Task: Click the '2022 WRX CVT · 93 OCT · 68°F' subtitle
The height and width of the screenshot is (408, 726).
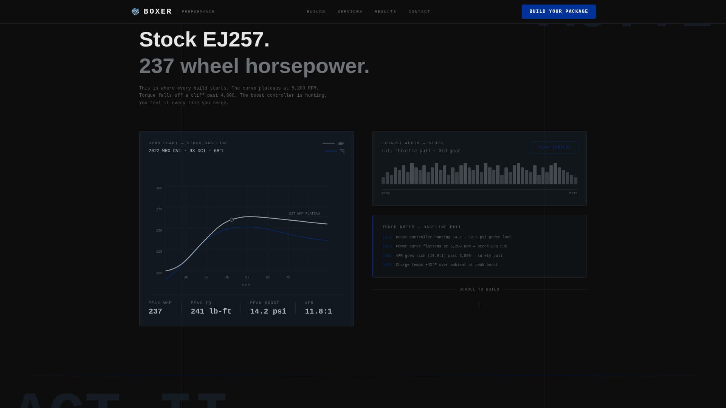Action: pos(187,151)
